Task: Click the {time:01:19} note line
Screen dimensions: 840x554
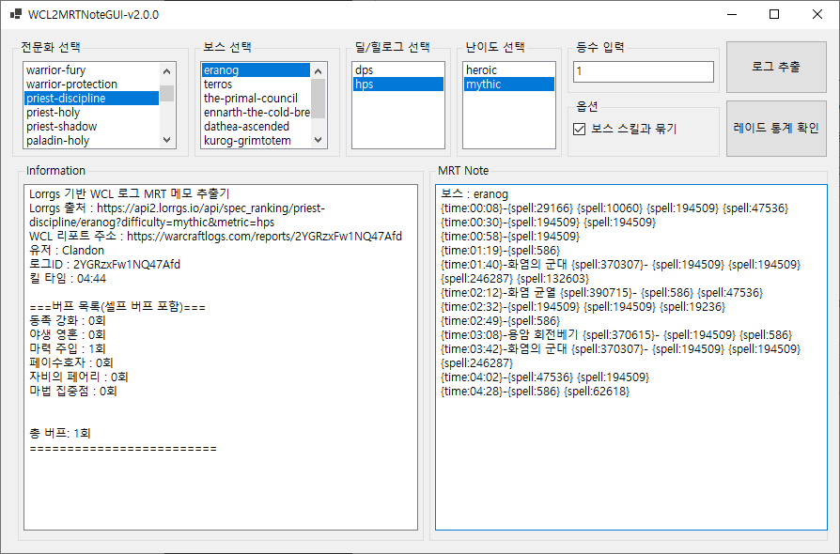Action: coord(500,251)
